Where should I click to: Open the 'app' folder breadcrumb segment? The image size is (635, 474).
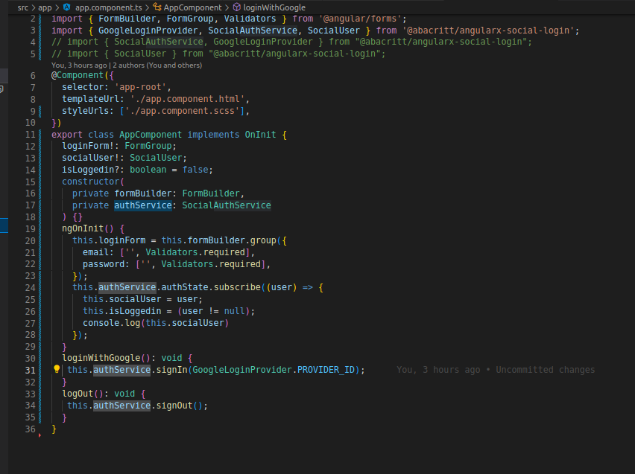point(45,7)
